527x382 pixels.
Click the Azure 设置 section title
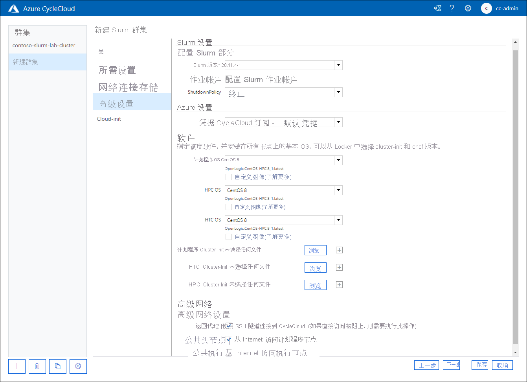195,107
